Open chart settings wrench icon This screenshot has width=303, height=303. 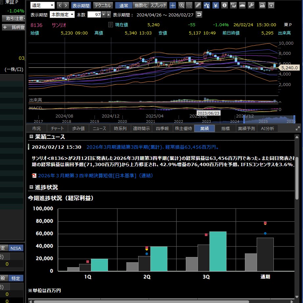251,5
